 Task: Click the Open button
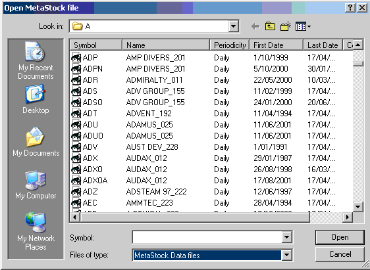tap(340, 237)
